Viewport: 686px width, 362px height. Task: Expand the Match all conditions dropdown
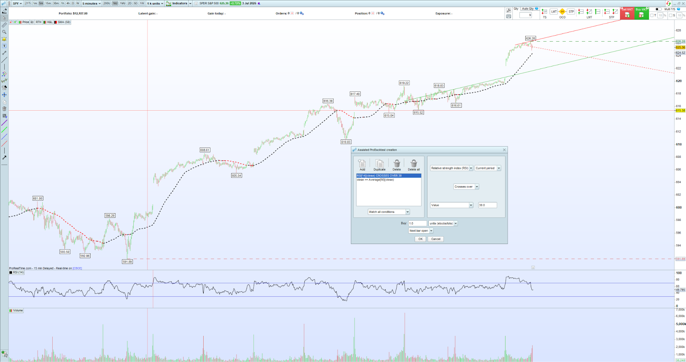[389, 212]
